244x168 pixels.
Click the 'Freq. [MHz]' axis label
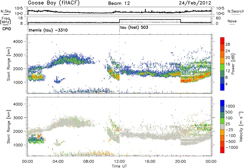[5, 21]
